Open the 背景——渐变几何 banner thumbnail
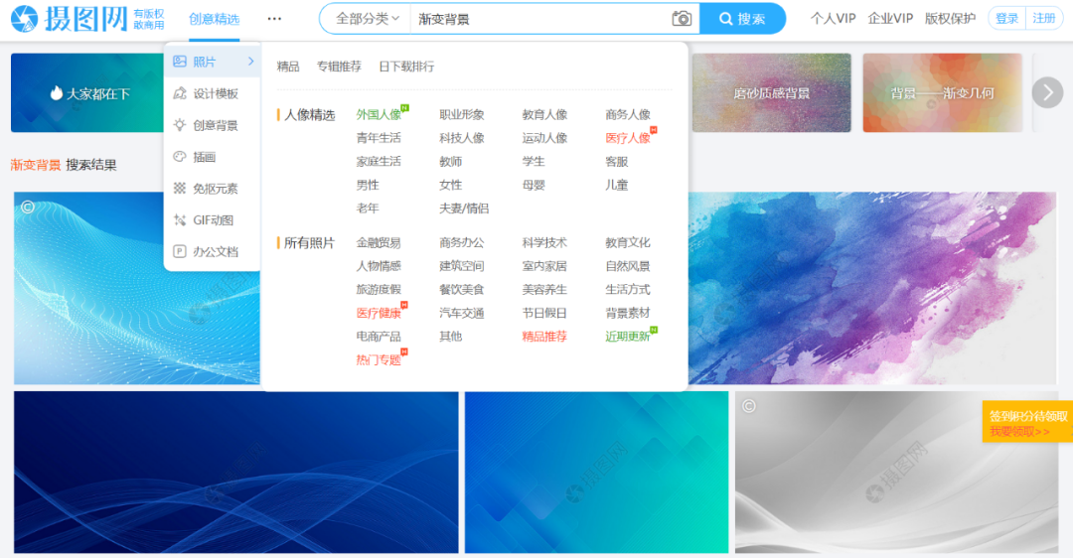The height and width of the screenshot is (558, 1073). tap(942, 92)
